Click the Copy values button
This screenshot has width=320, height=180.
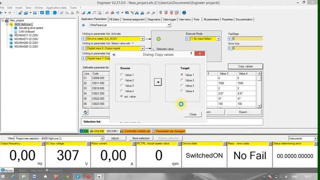(x=245, y=66)
